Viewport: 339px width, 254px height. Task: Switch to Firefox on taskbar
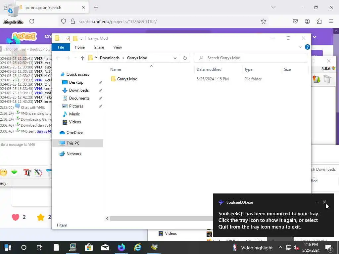tap(121, 247)
